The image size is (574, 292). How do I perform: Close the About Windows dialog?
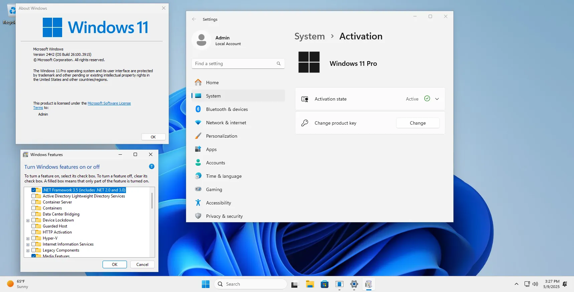164,8
